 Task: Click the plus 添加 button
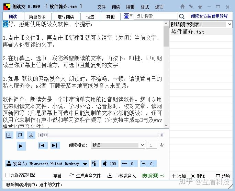coord(179,176)
